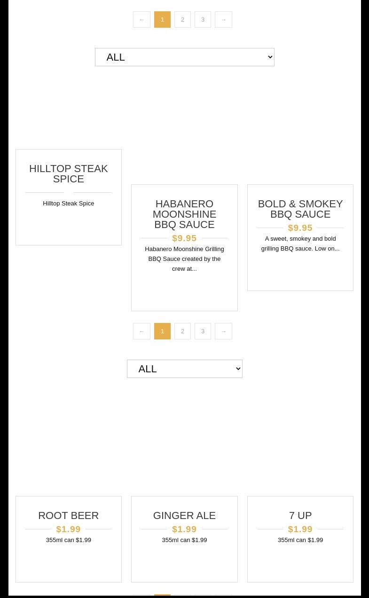Click the Habanero Moonshine $9.95 price
The width and height of the screenshot is (369, 598).
click(184, 238)
